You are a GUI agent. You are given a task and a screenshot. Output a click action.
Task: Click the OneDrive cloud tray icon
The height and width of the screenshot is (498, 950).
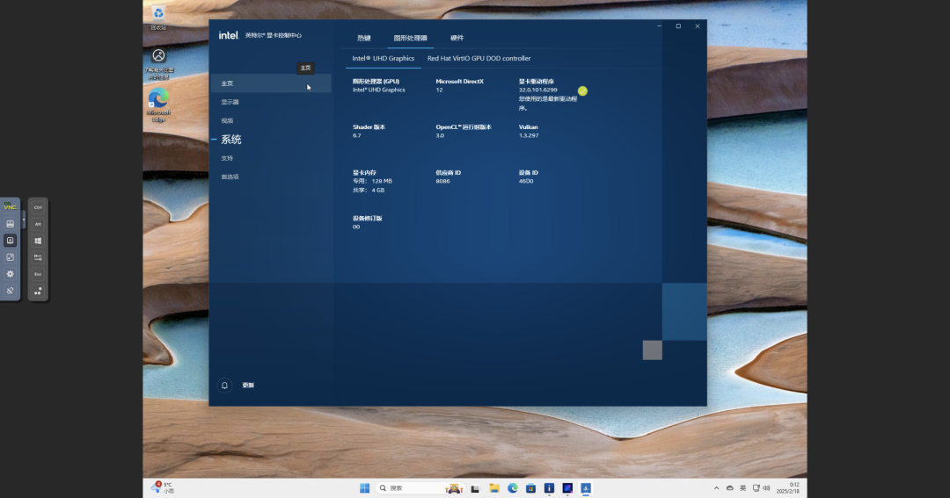click(x=729, y=488)
